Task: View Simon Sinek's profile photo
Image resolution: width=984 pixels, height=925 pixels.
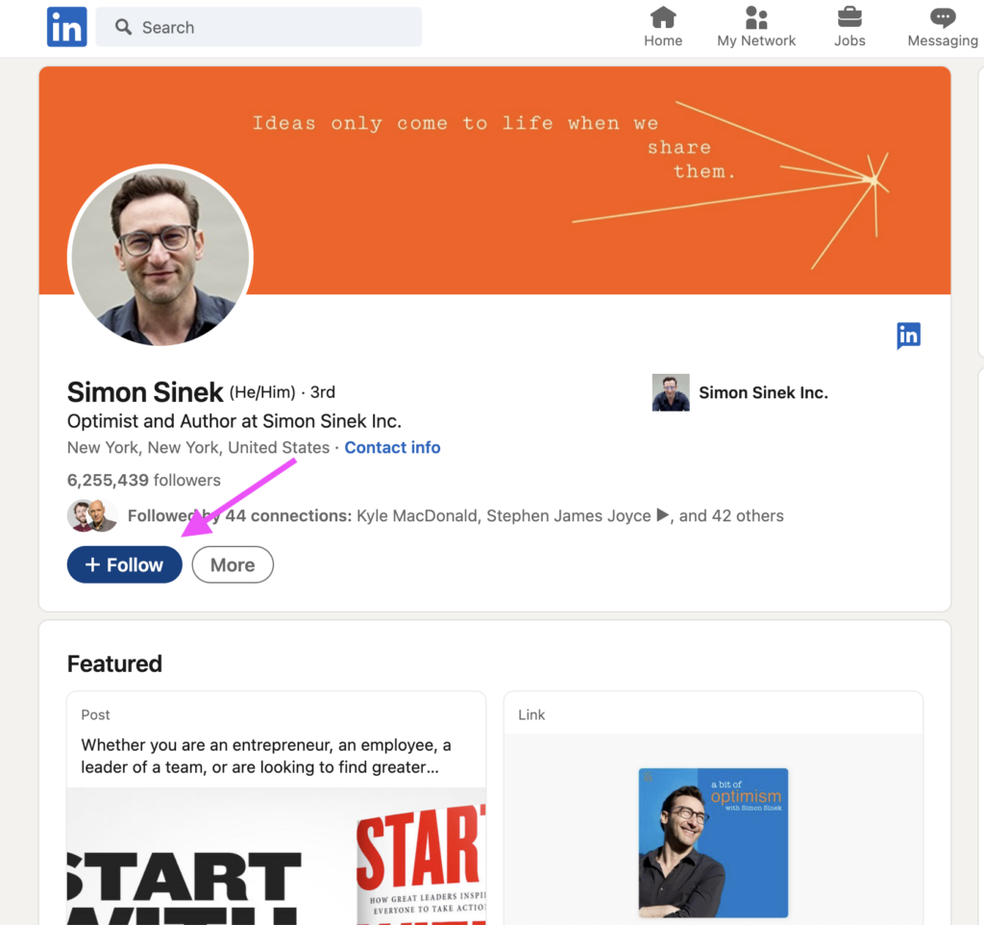Action: coord(160,256)
